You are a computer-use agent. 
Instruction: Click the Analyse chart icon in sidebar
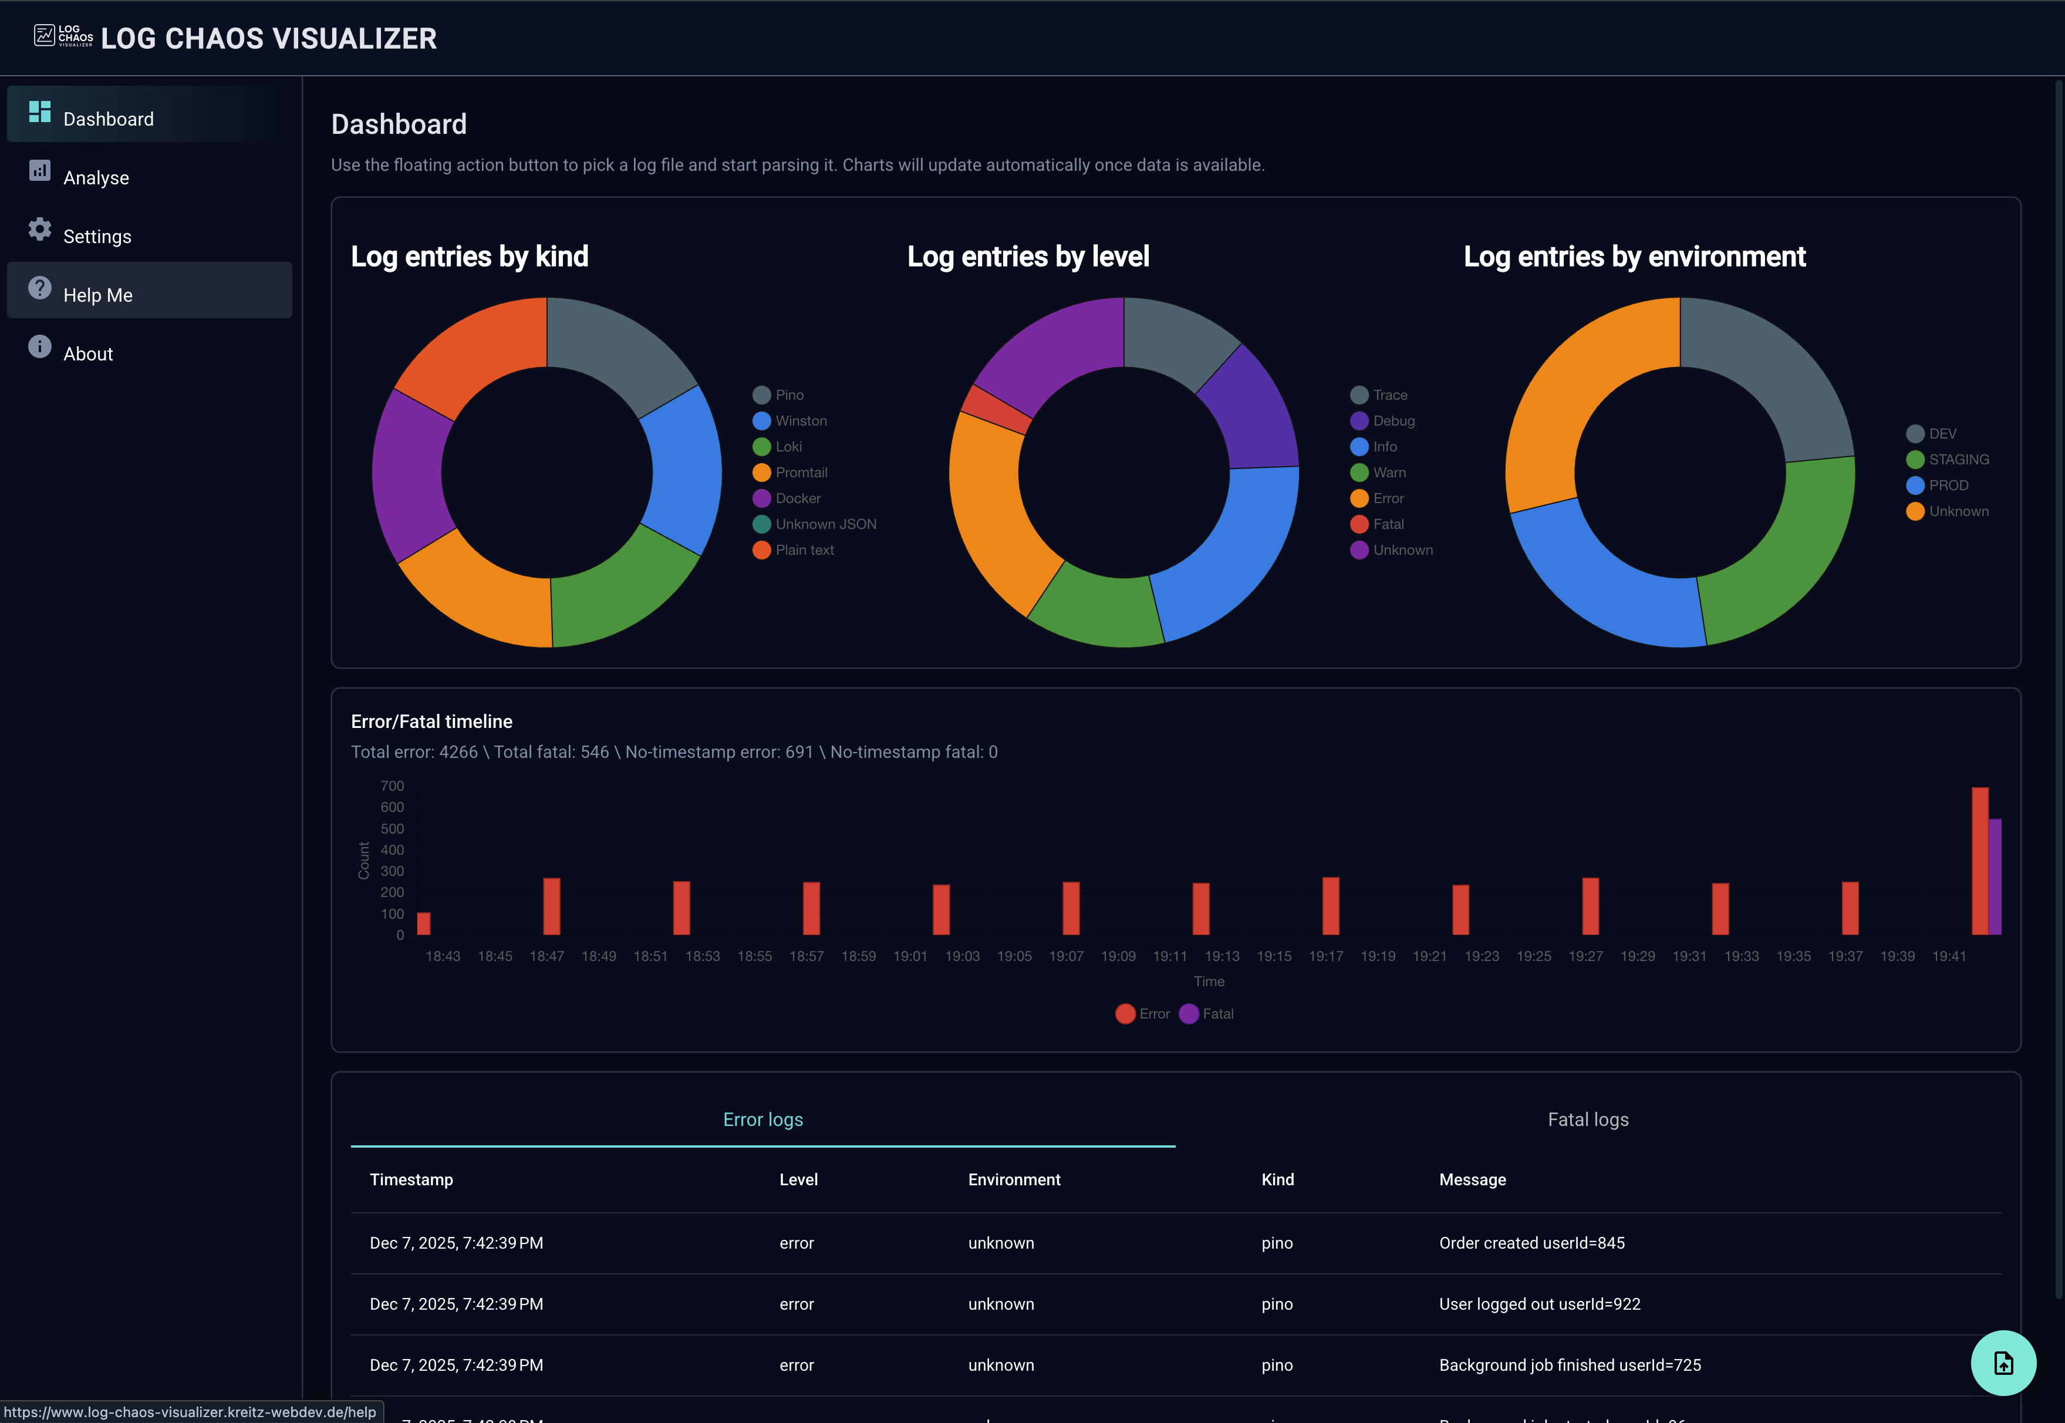coord(39,170)
